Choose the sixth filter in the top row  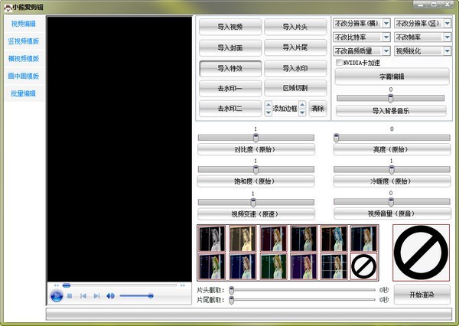tap(364, 239)
